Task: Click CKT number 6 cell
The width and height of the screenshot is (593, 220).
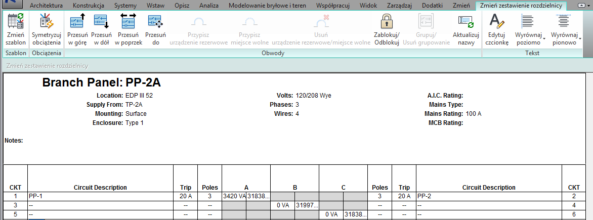Action: 574,214
